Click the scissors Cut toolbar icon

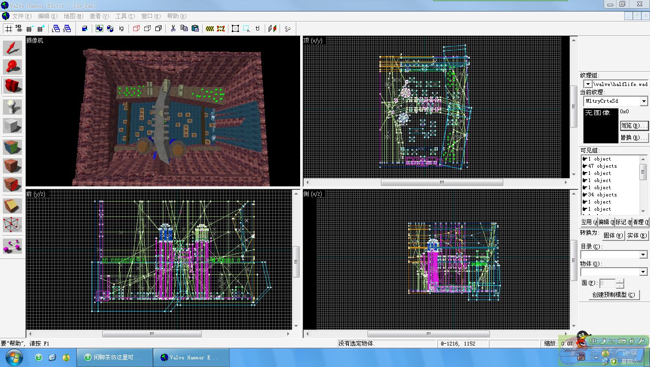173,29
